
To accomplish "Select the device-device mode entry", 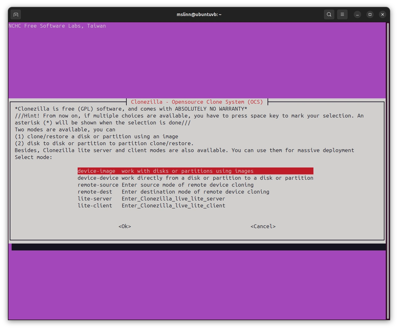I will pyautogui.click(x=195, y=178).
